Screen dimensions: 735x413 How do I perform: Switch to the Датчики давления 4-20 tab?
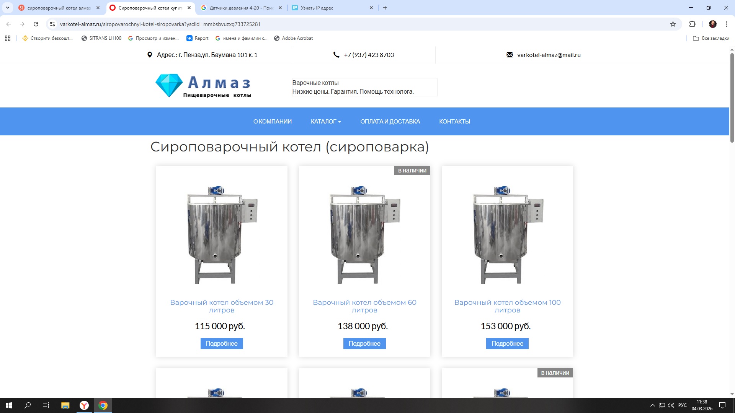point(241,8)
